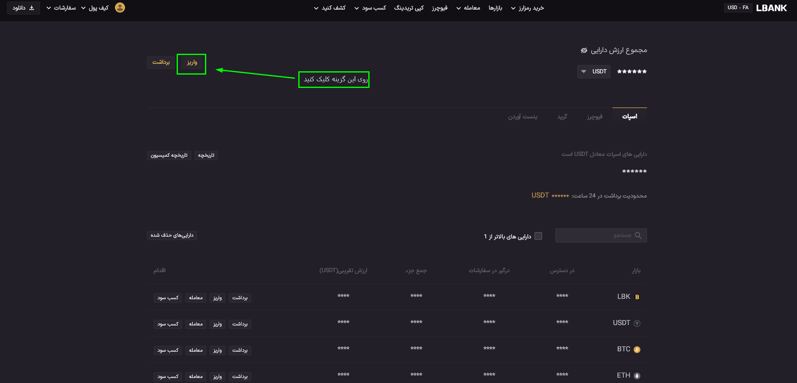Click کسب سود in the USDT row
This screenshot has height=383, width=797.
pos(168,324)
